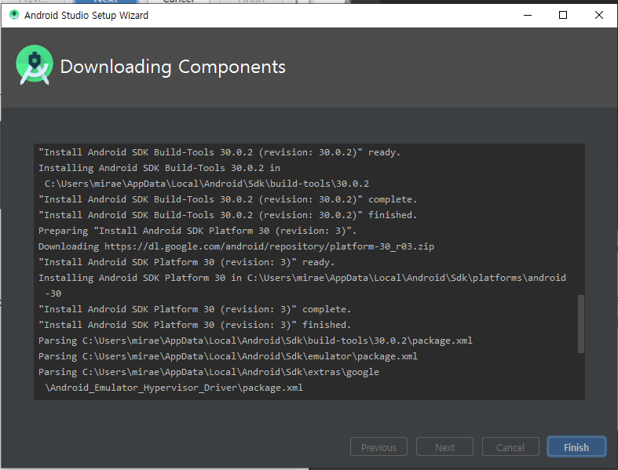618x470 pixels.
Task: Click the 'Parsing ...emulator\package.xml' log line
Action: 228,356
